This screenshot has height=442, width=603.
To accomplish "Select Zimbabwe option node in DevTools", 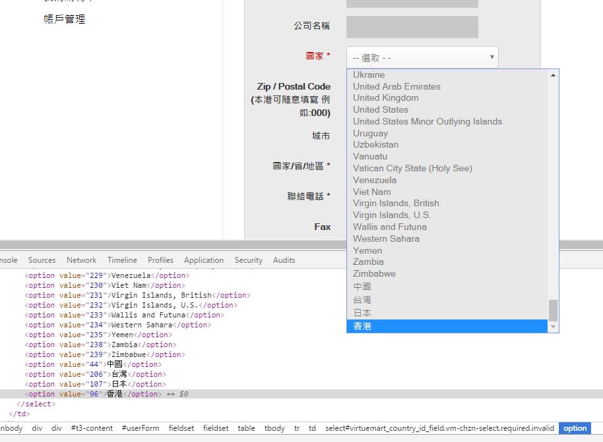I will 105,354.
